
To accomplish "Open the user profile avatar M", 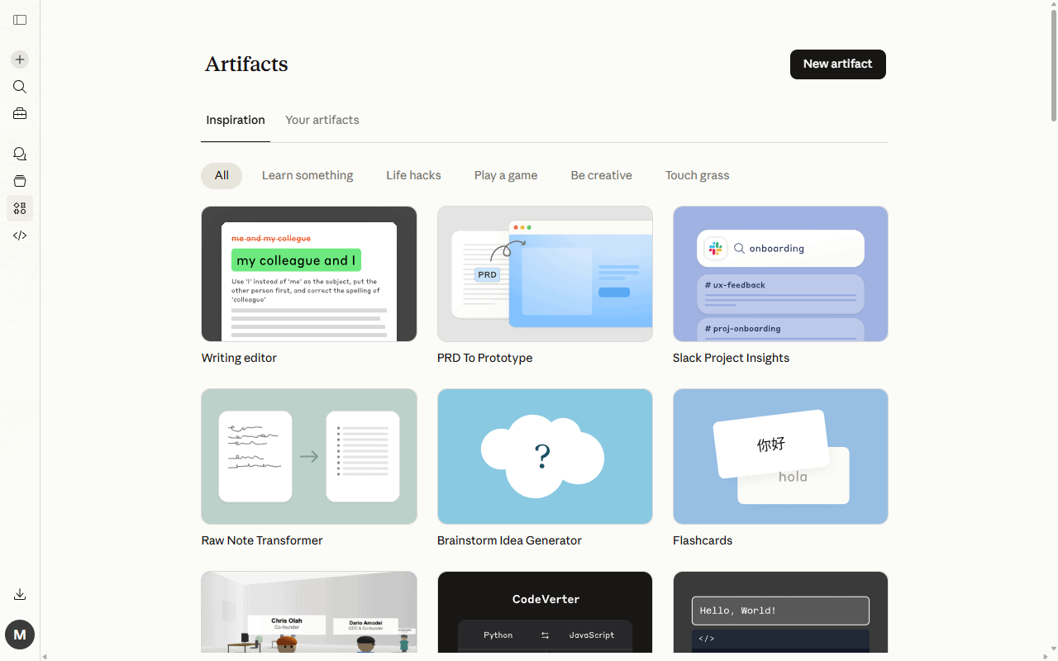I will pos(20,635).
